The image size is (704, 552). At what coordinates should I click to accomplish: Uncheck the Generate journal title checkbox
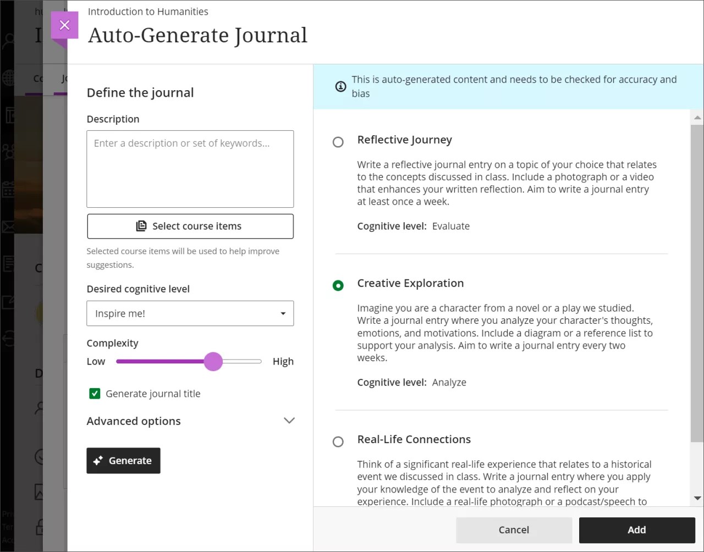coord(95,393)
